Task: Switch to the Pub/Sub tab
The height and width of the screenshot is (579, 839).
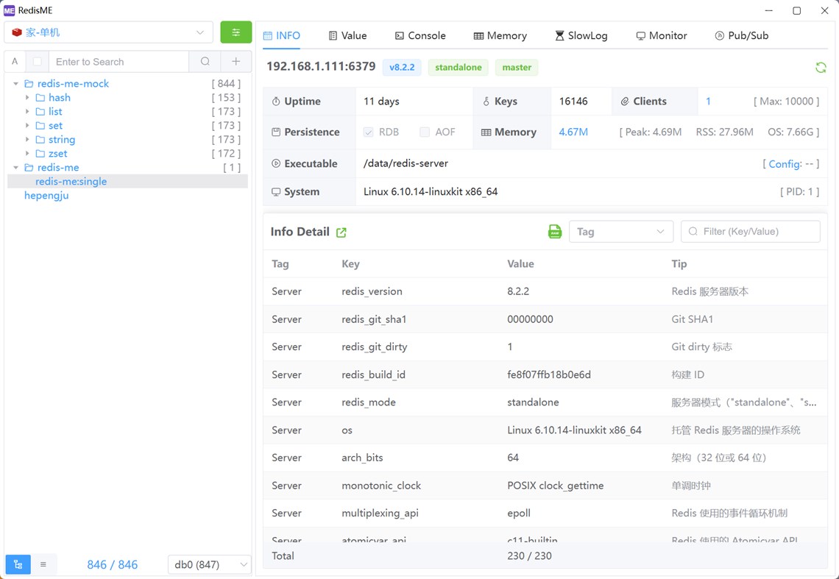Action: [x=742, y=36]
